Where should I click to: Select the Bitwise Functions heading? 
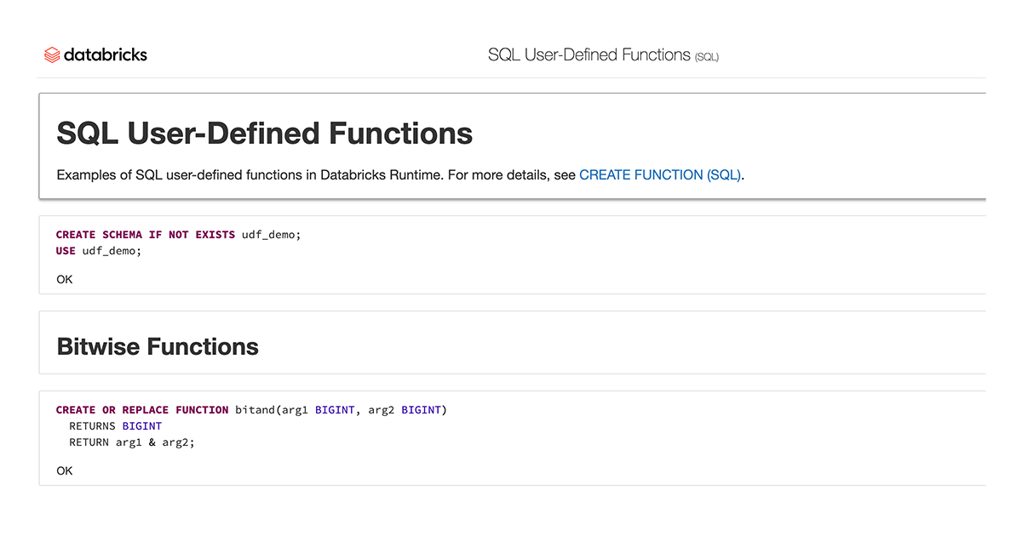158,347
